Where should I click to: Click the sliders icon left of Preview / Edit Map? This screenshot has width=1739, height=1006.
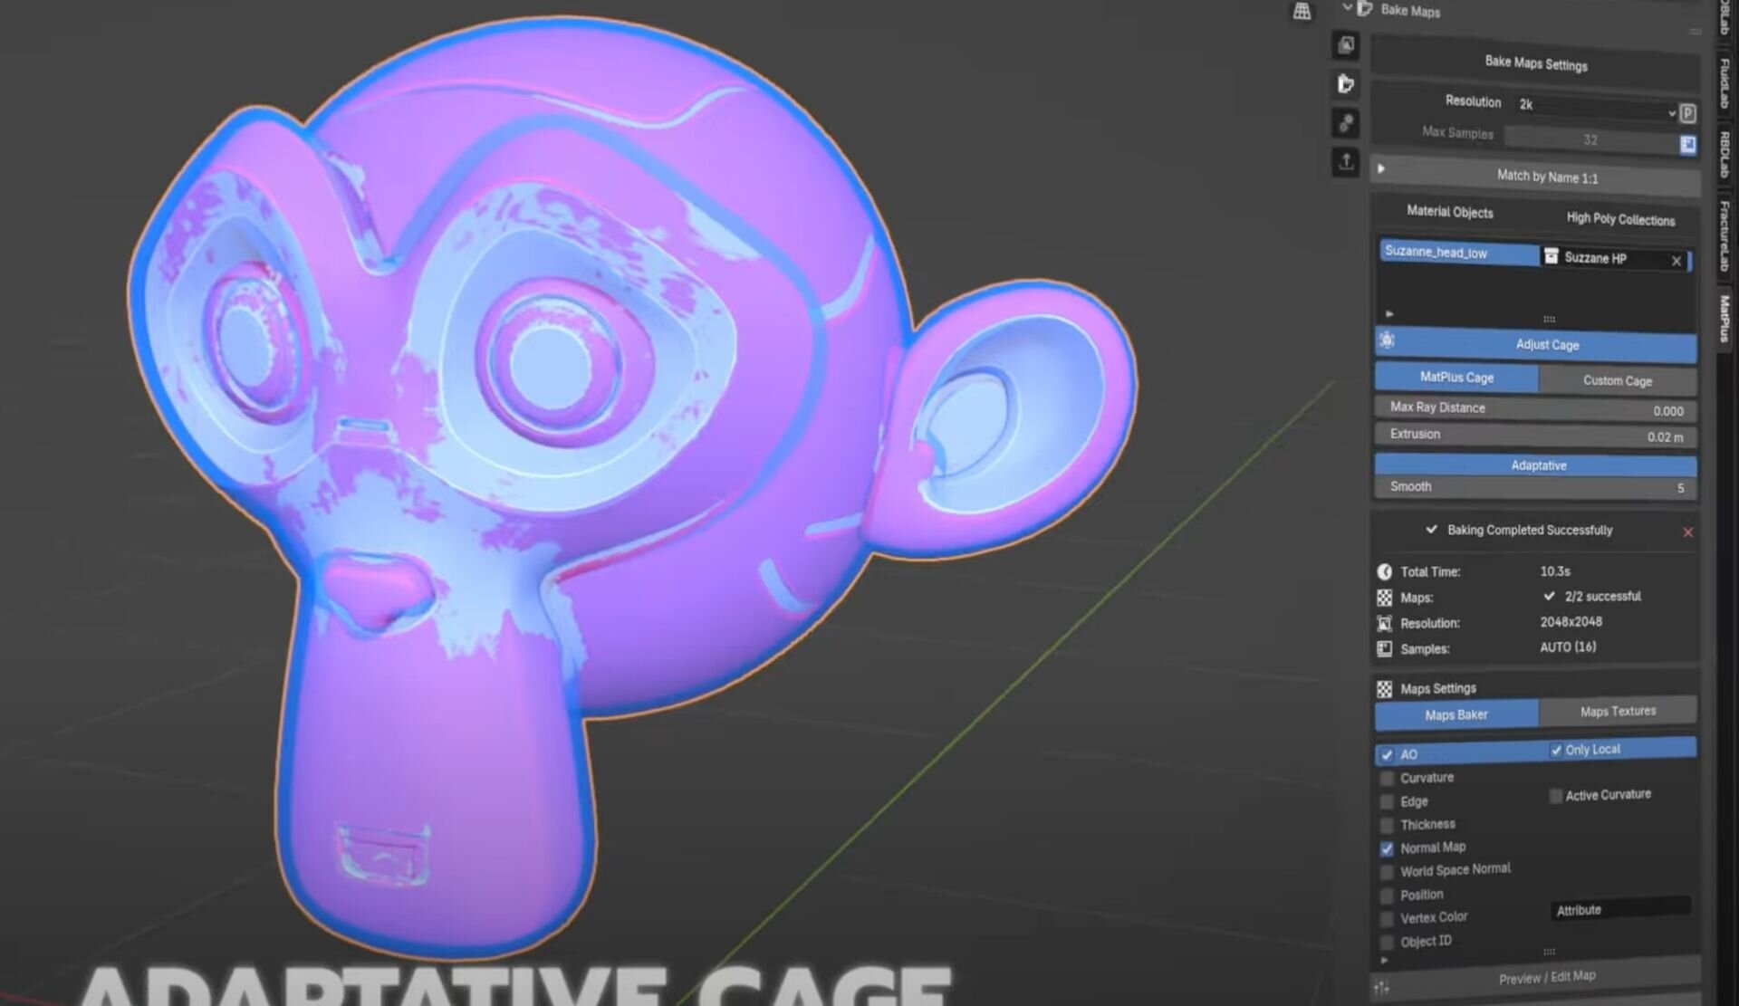click(x=1381, y=988)
